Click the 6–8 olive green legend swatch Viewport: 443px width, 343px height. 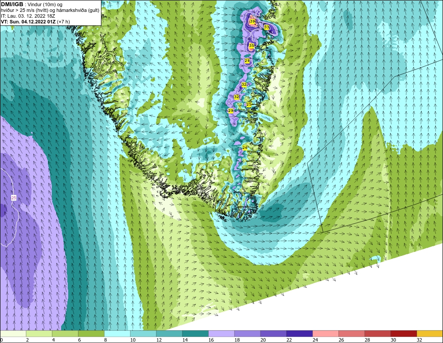point(91,334)
